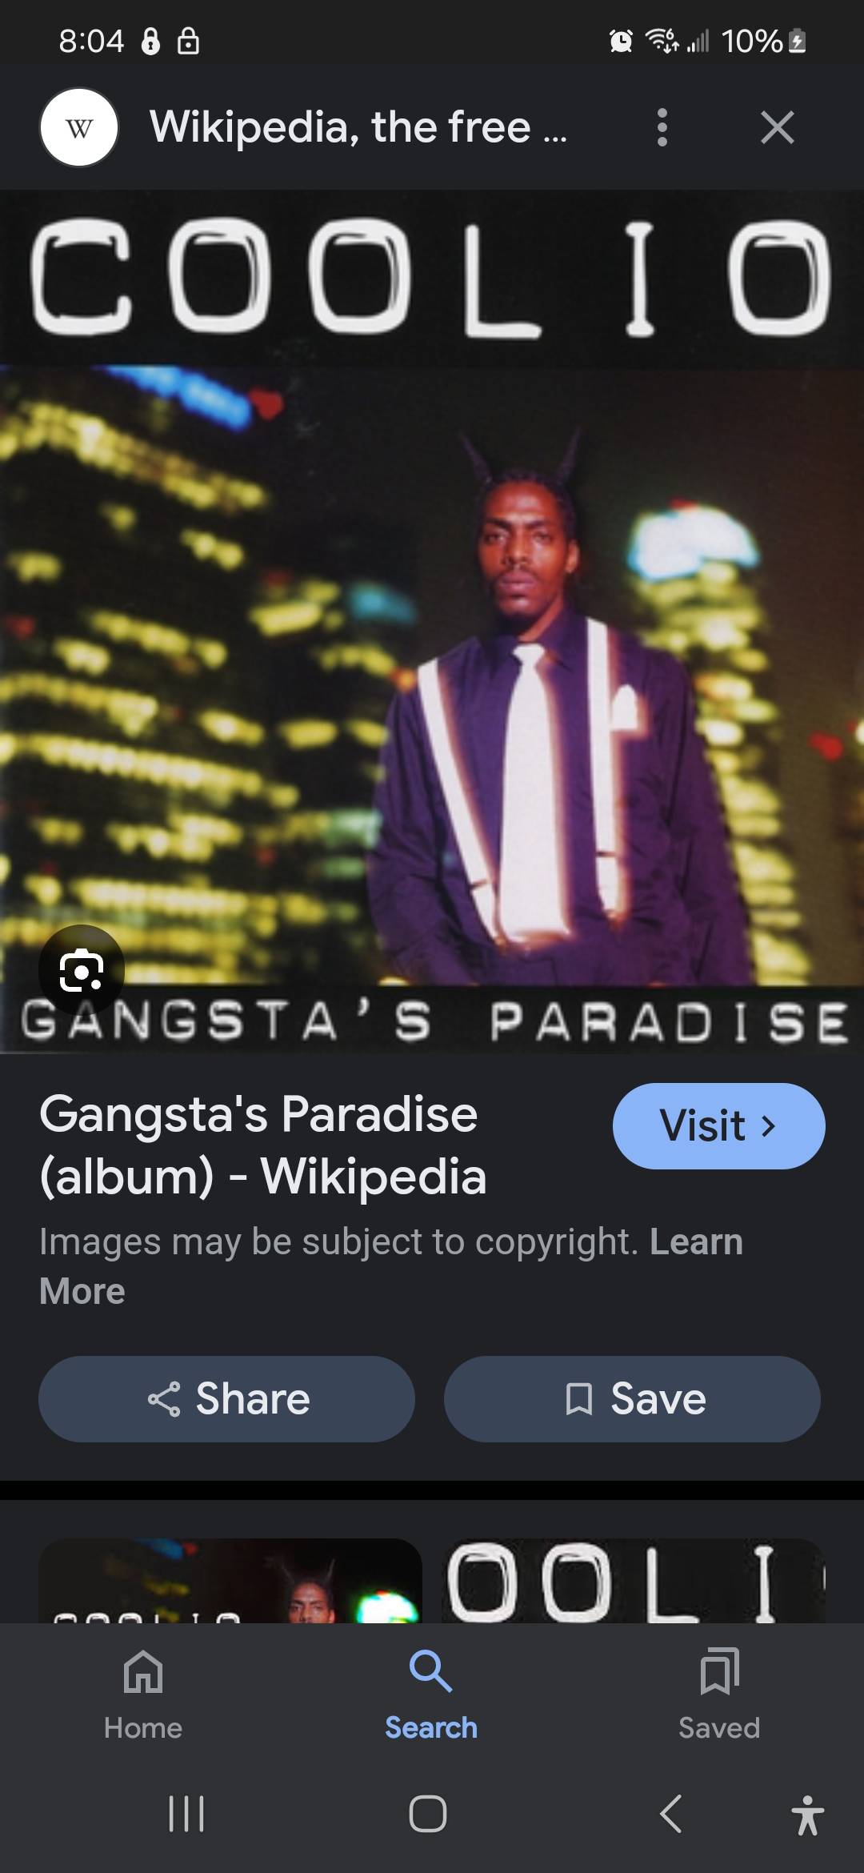Viewport: 864px width, 1873px height.
Task: Save the image to collection
Action: point(632,1398)
